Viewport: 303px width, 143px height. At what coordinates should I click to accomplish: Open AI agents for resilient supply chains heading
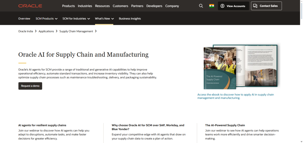(42, 125)
